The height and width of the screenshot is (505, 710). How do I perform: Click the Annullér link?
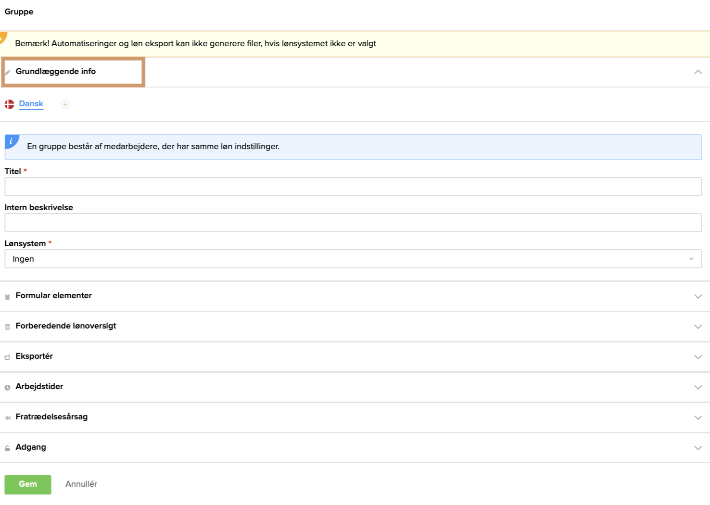point(81,484)
